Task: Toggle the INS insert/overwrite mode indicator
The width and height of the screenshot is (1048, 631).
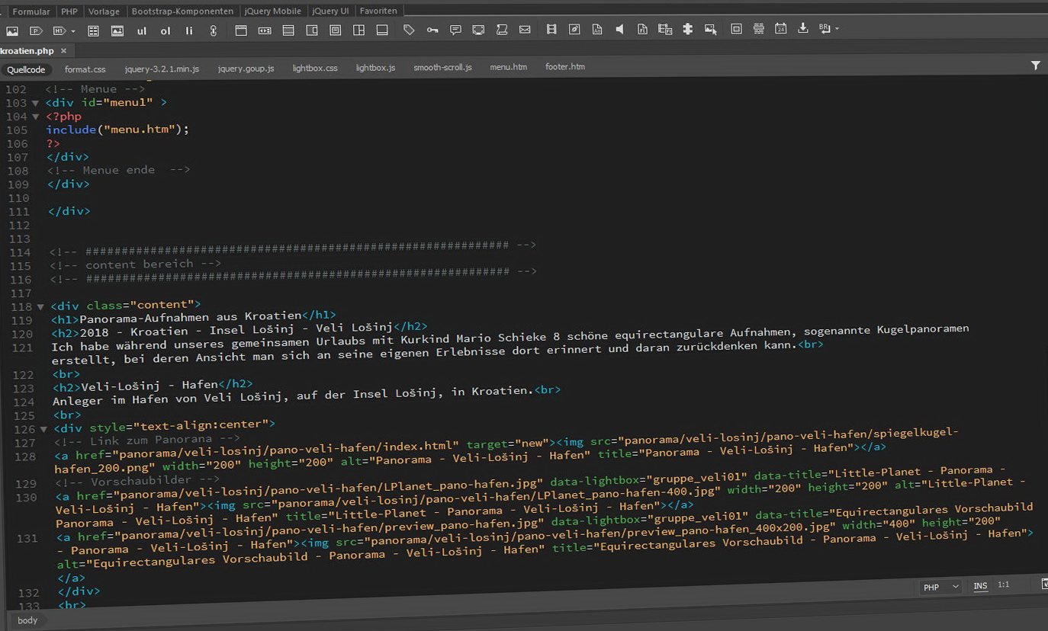Action: click(980, 586)
